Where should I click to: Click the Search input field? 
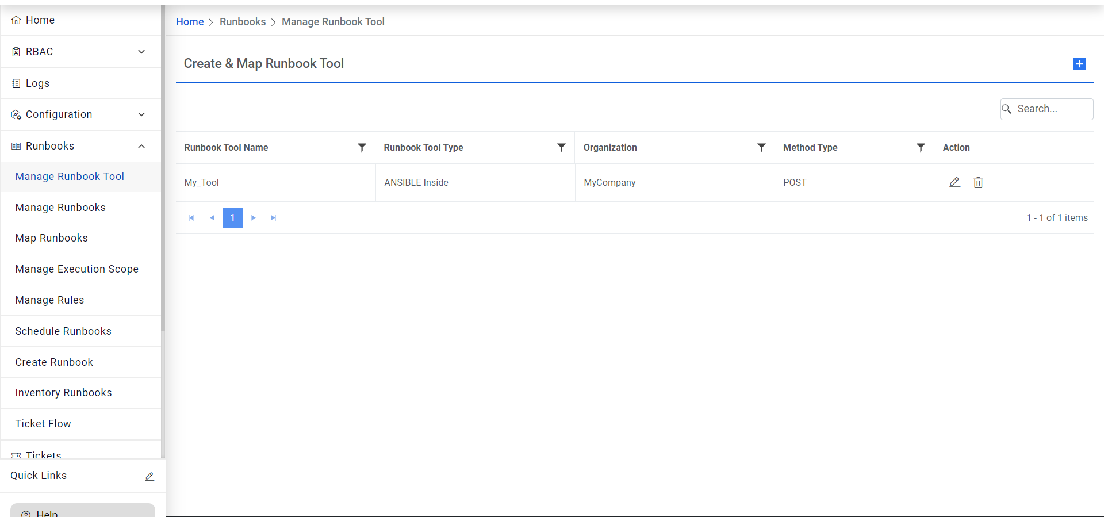pyautogui.click(x=1052, y=109)
